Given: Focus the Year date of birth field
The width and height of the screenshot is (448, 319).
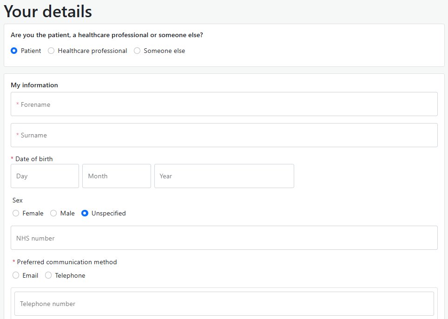Looking at the screenshot, I should click(224, 176).
